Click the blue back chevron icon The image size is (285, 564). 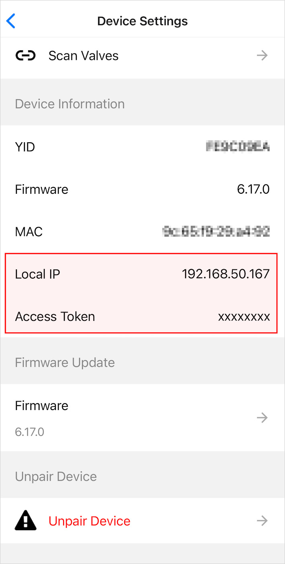11,21
